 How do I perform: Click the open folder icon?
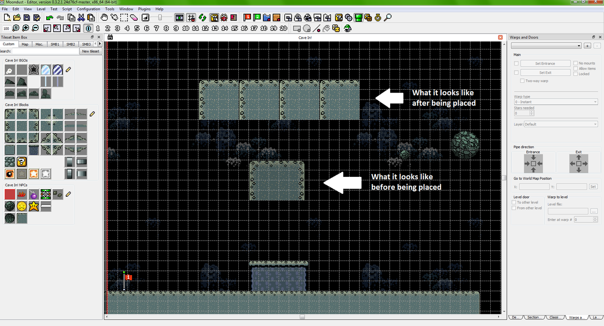pyautogui.click(x=17, y=17)
